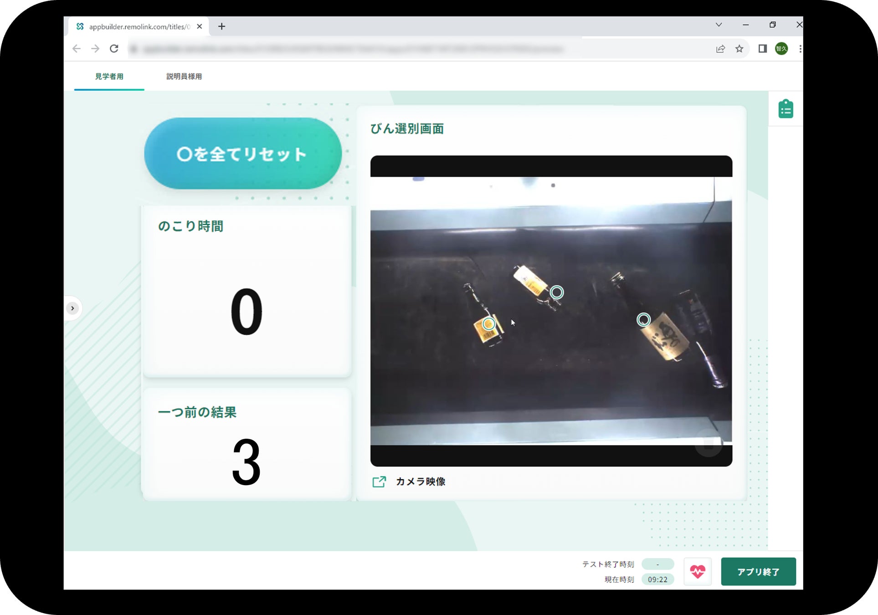The width and height of the screenshot is (878, 615).
Task: Click the browser reload page icon
Action: [x=114, y=49]
